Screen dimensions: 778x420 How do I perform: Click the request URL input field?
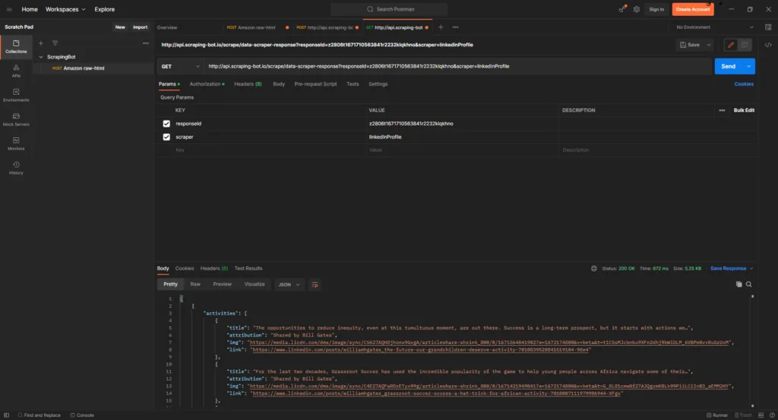(x=456, y=67)
